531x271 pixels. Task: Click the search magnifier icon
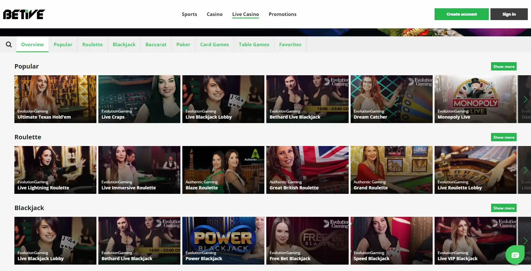9,45
